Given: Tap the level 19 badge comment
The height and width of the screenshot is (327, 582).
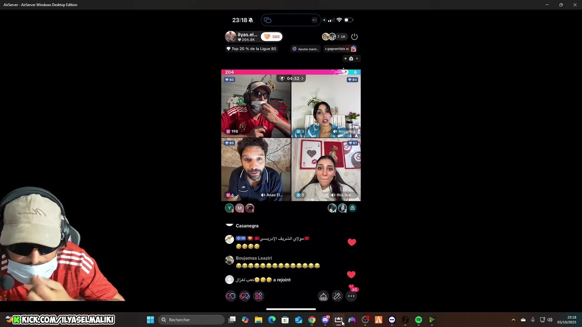Looking at the screenshot, I should click(x=241, y=238).
